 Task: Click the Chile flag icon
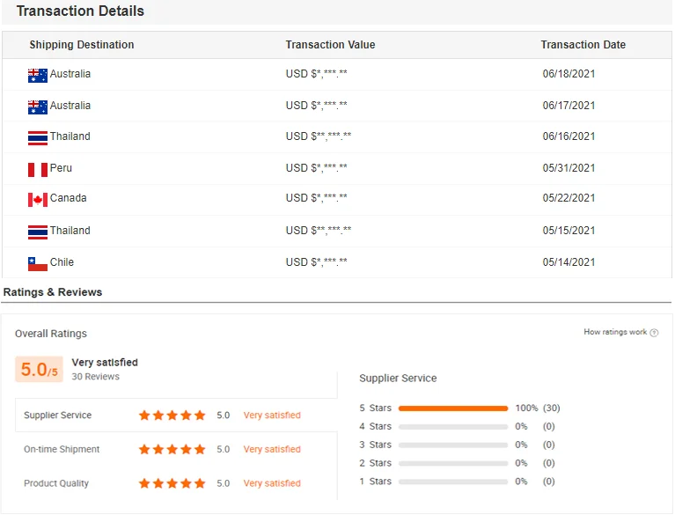[38, 264]
